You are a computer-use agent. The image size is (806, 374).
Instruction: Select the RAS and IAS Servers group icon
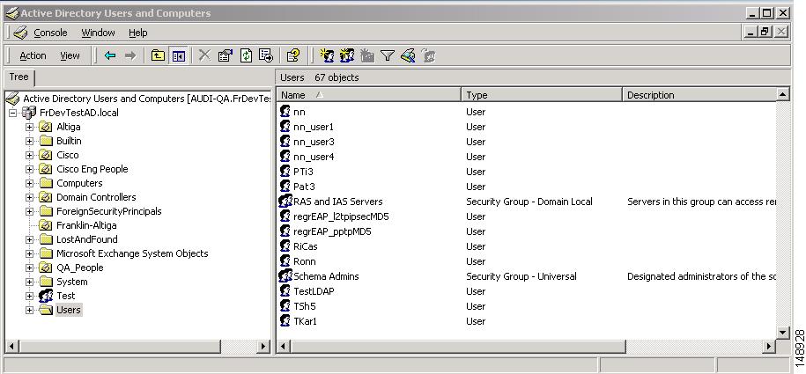(x=285, y=202)
